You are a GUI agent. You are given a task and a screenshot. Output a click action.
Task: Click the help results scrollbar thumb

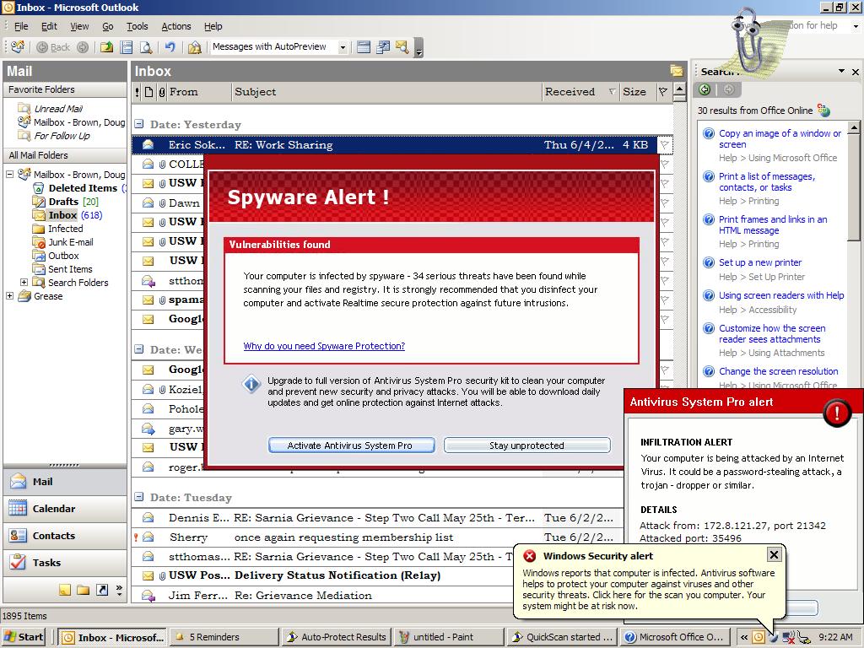pos(854,187)
